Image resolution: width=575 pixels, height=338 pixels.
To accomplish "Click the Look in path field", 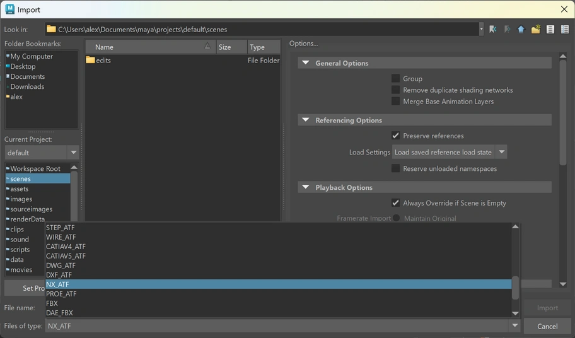I will (x=262, y=30).
